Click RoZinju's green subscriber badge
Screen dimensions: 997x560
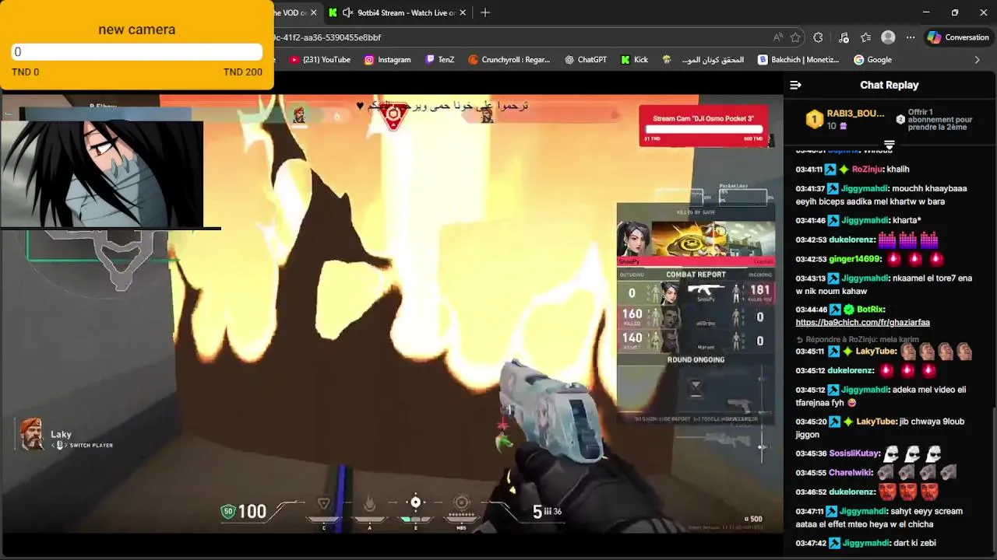click(844, 170)
